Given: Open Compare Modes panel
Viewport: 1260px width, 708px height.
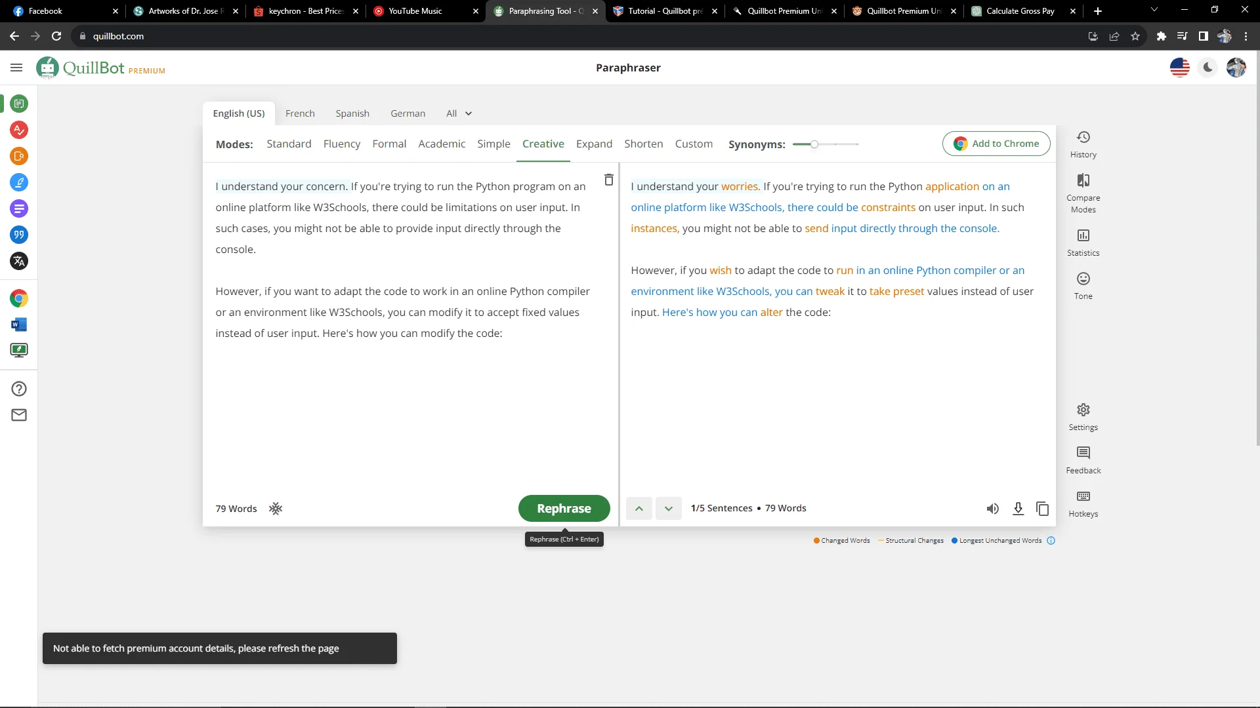Looking at the screenshot, I should pos(1083,193).
